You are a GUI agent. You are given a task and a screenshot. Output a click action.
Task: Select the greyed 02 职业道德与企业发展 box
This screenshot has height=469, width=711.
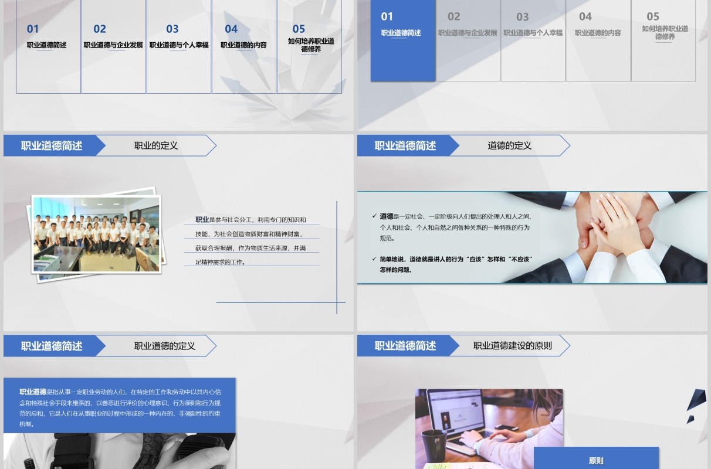pos(468,40)
